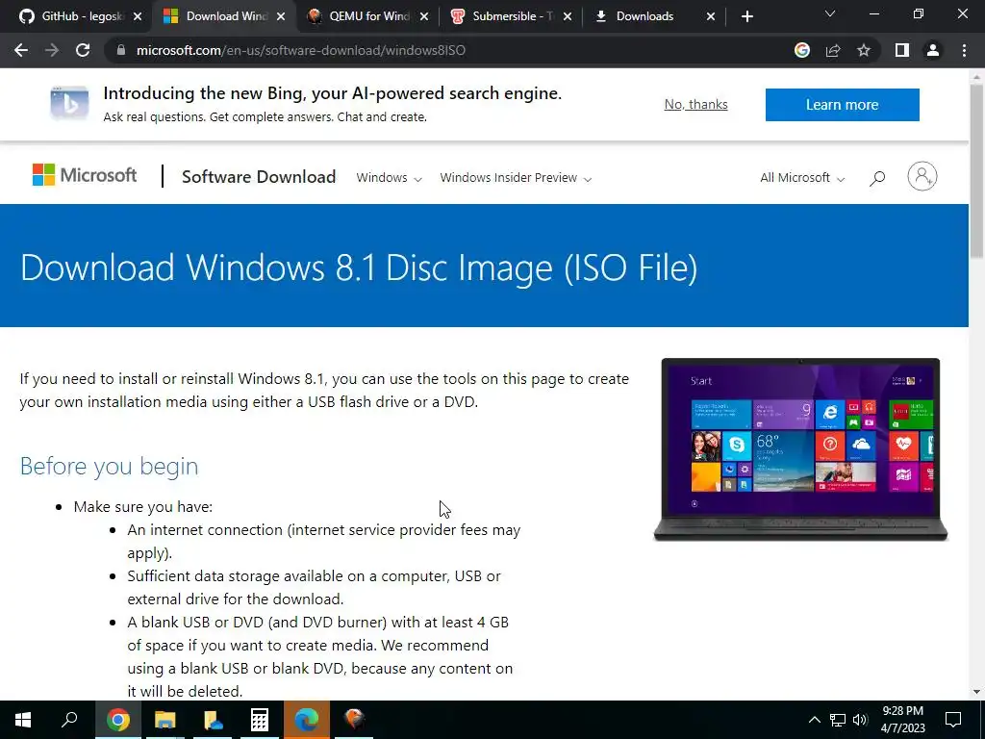Go back to the previous page

click(x=21, y=50)
